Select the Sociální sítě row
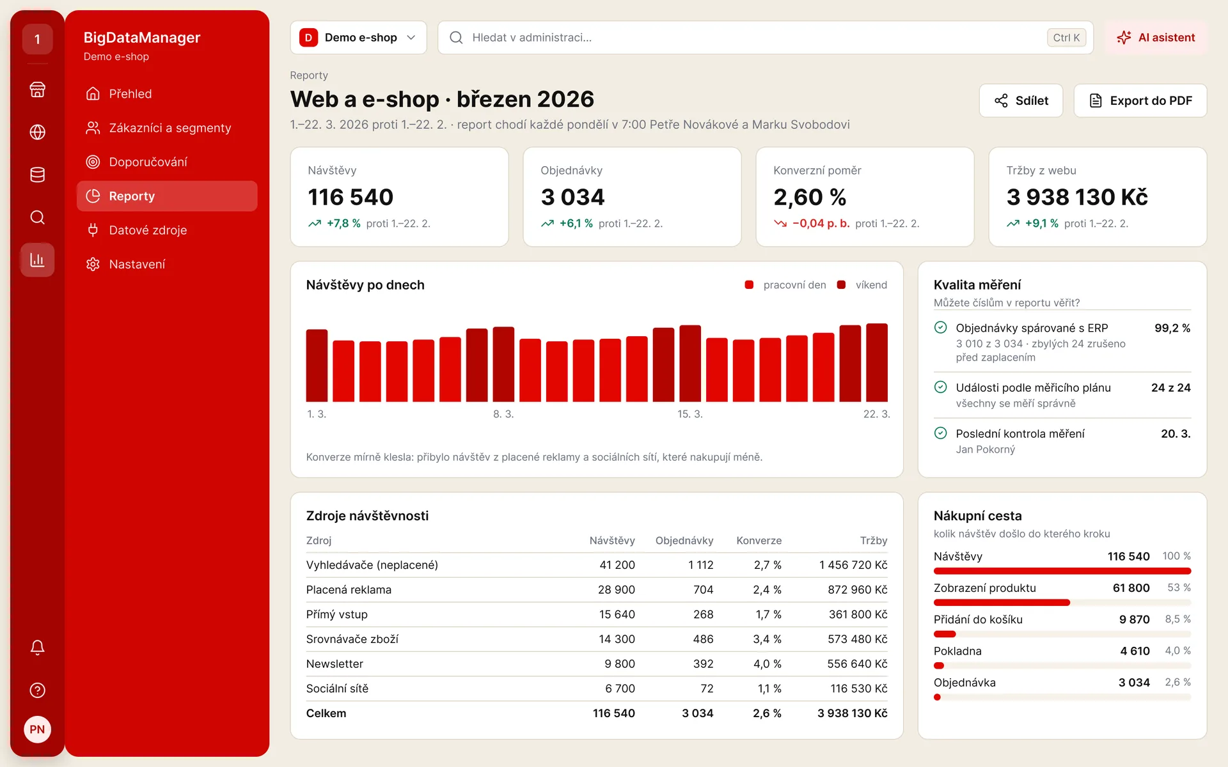This screenshot has width=1228, height=767. point(596,688)
